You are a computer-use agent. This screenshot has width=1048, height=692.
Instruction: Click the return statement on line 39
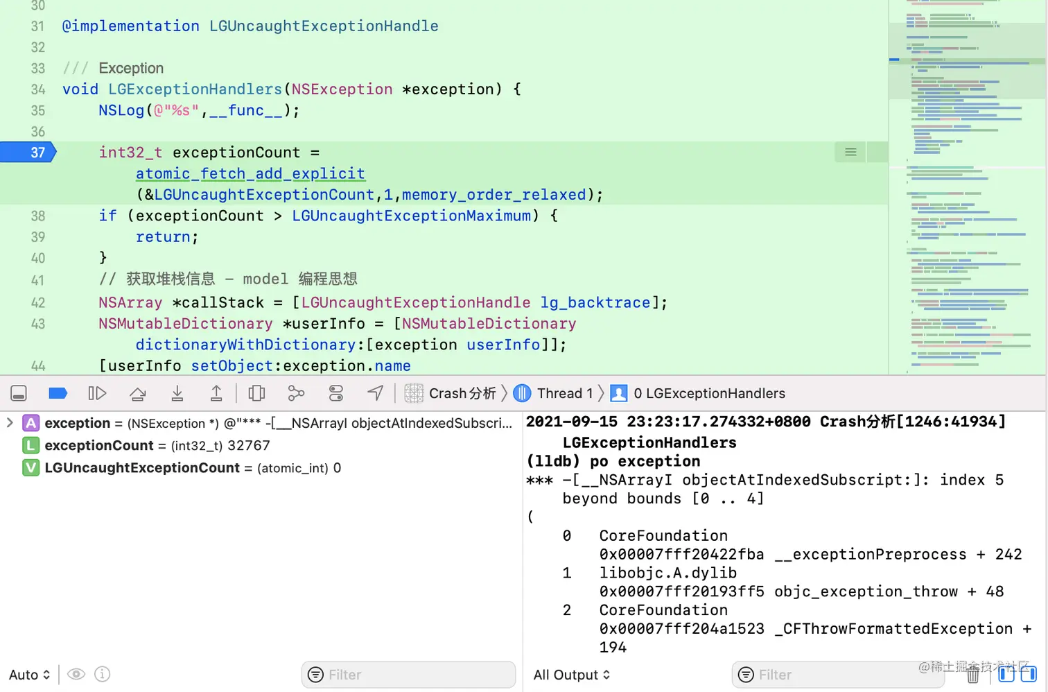(167, 237)
